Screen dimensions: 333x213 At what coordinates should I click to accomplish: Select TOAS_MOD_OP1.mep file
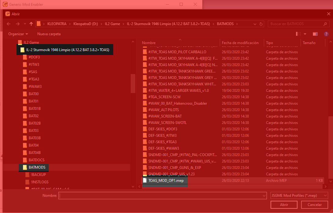pos(166,181)
